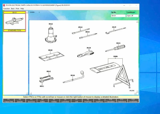160x114 pixels.
Task: Click the Toyota app icon in title bar
Action: [4, 5]
